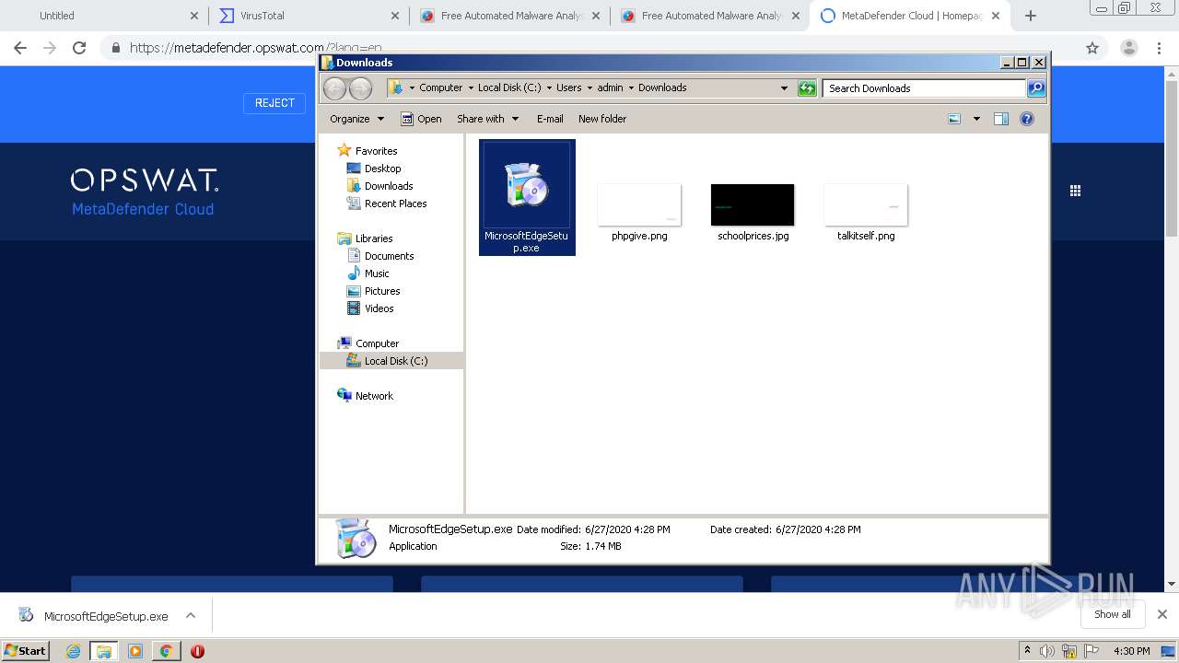Click the media player taskbar icon
This screenshot has height=663, width=1179.
pyautogui.click(x=135, y=651)
